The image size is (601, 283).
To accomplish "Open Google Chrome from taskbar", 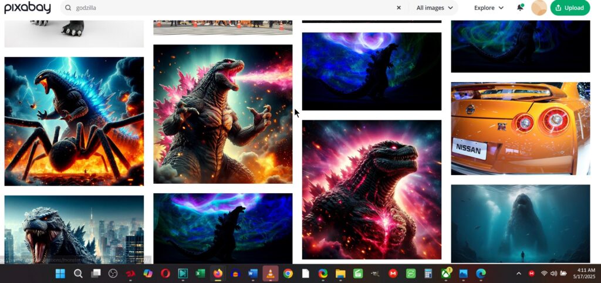I will (288, 274).
